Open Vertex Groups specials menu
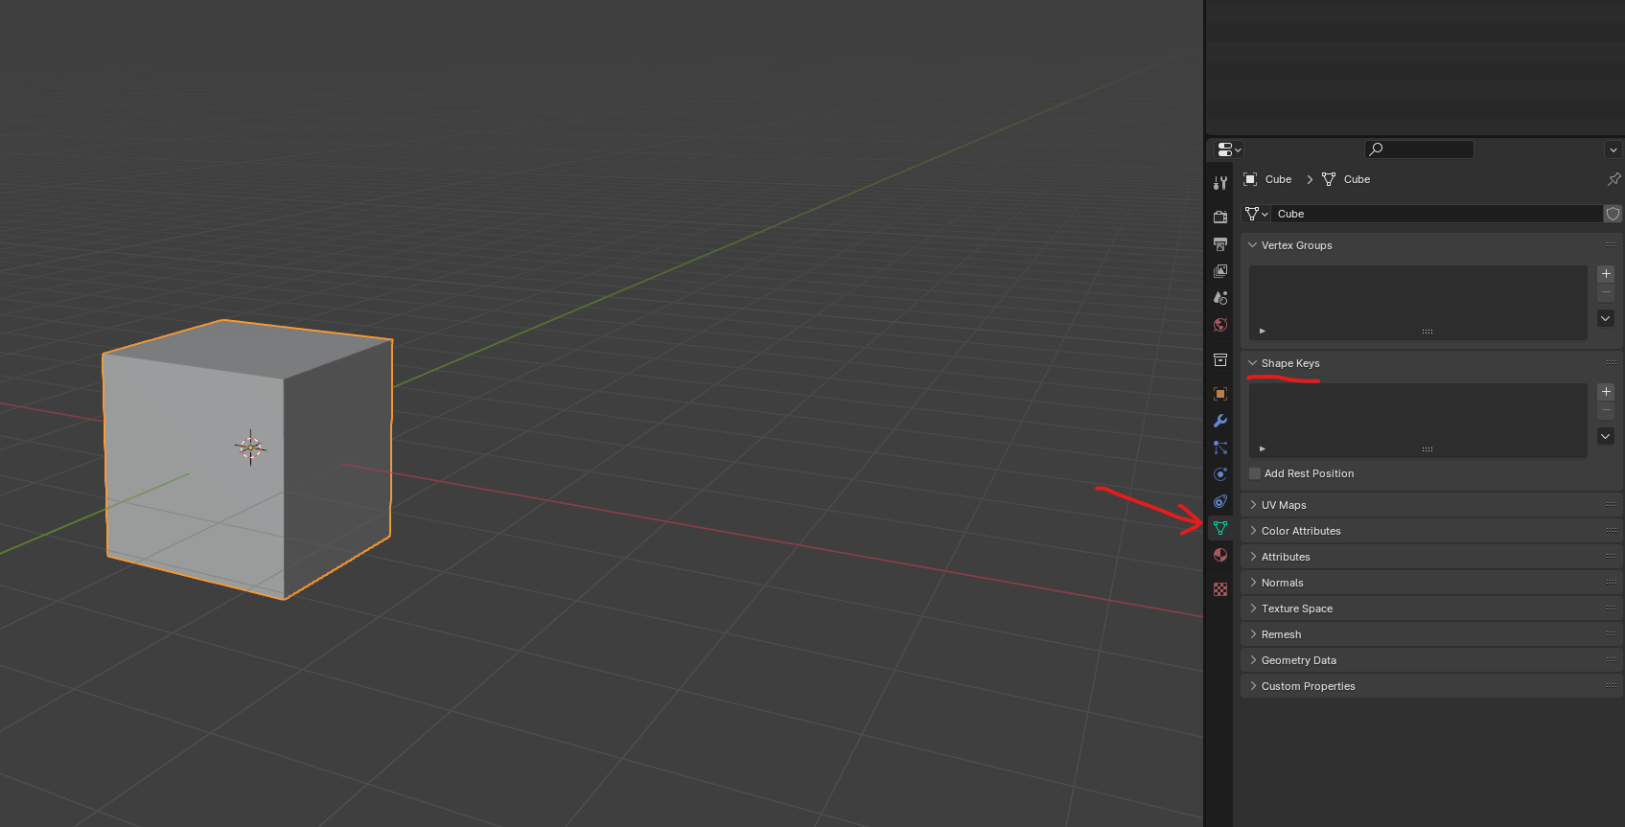The image size is (1625, 827). coord(1606,318)
